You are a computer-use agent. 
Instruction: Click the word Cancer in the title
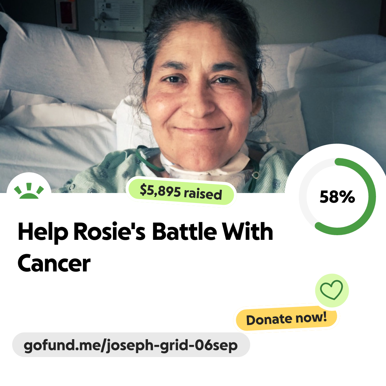coord(54,264)
